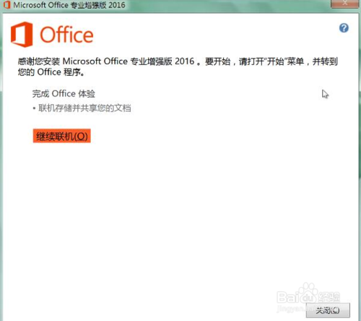Viewport: 361px width, 321px height.
Task: Click the 感谢您安装 text in the message
Action: point(39,61)
